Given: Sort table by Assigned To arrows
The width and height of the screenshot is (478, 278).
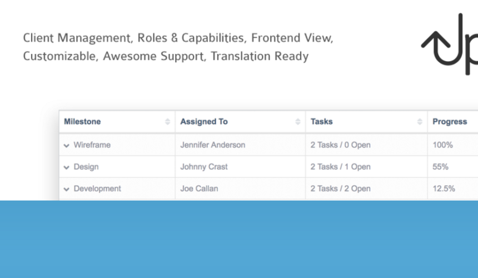Looking at the screenshot, I should [298, 122].
